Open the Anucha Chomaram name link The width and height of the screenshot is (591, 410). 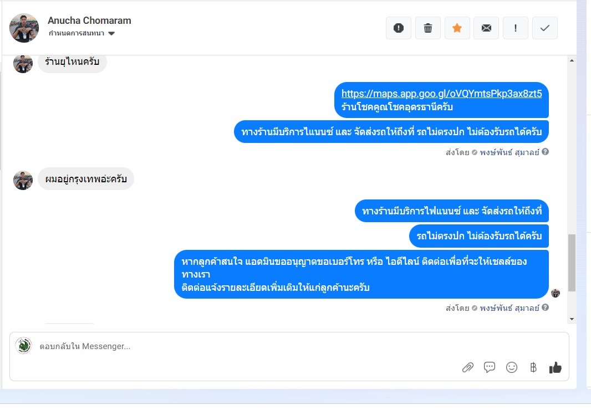coord(89,20)
